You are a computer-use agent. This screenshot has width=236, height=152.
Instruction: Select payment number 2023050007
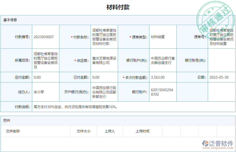43,37
